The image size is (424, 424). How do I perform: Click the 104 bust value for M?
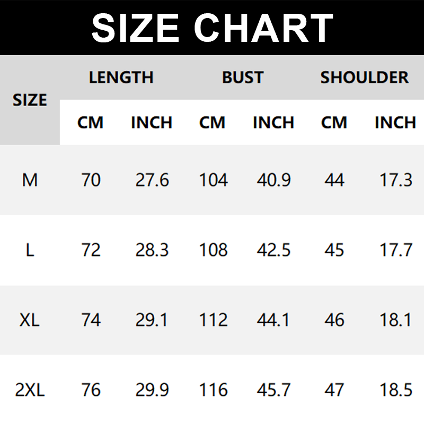click(213, 180)
